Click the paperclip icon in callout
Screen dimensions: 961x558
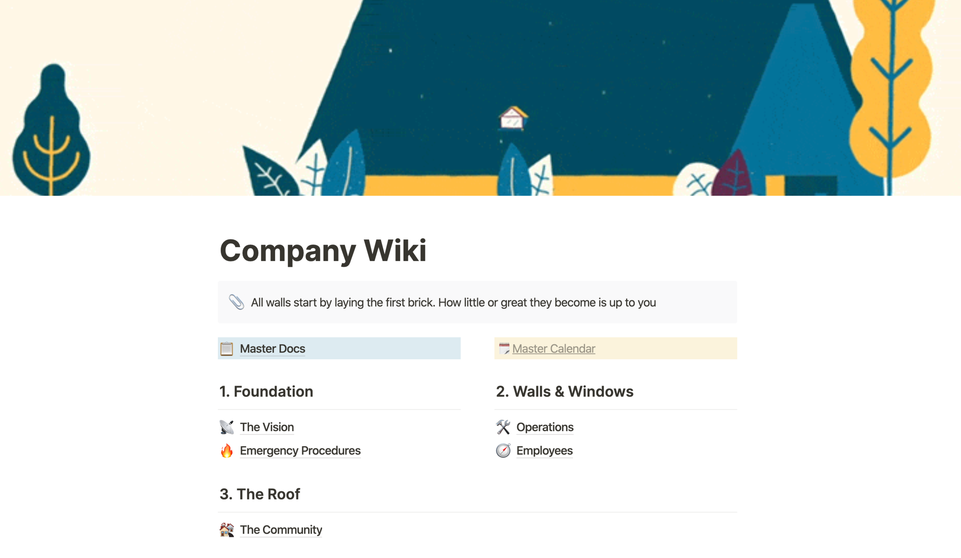tap(236, 302)
